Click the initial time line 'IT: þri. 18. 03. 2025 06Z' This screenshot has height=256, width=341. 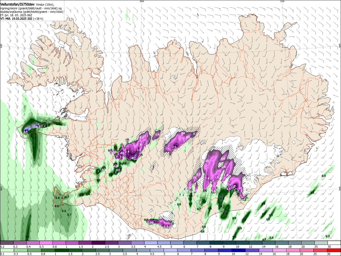pos(16,15)
